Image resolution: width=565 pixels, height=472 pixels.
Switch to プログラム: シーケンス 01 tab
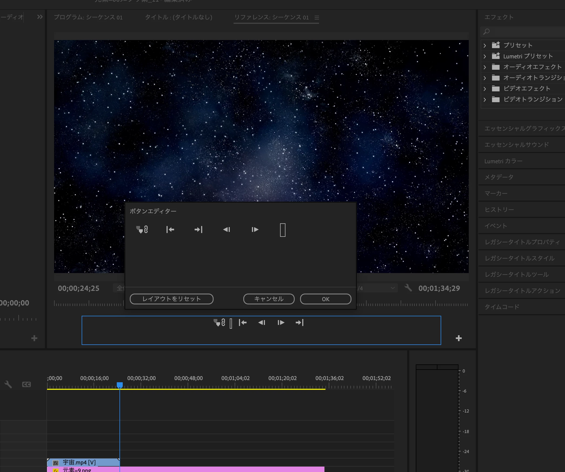[88, 17]
